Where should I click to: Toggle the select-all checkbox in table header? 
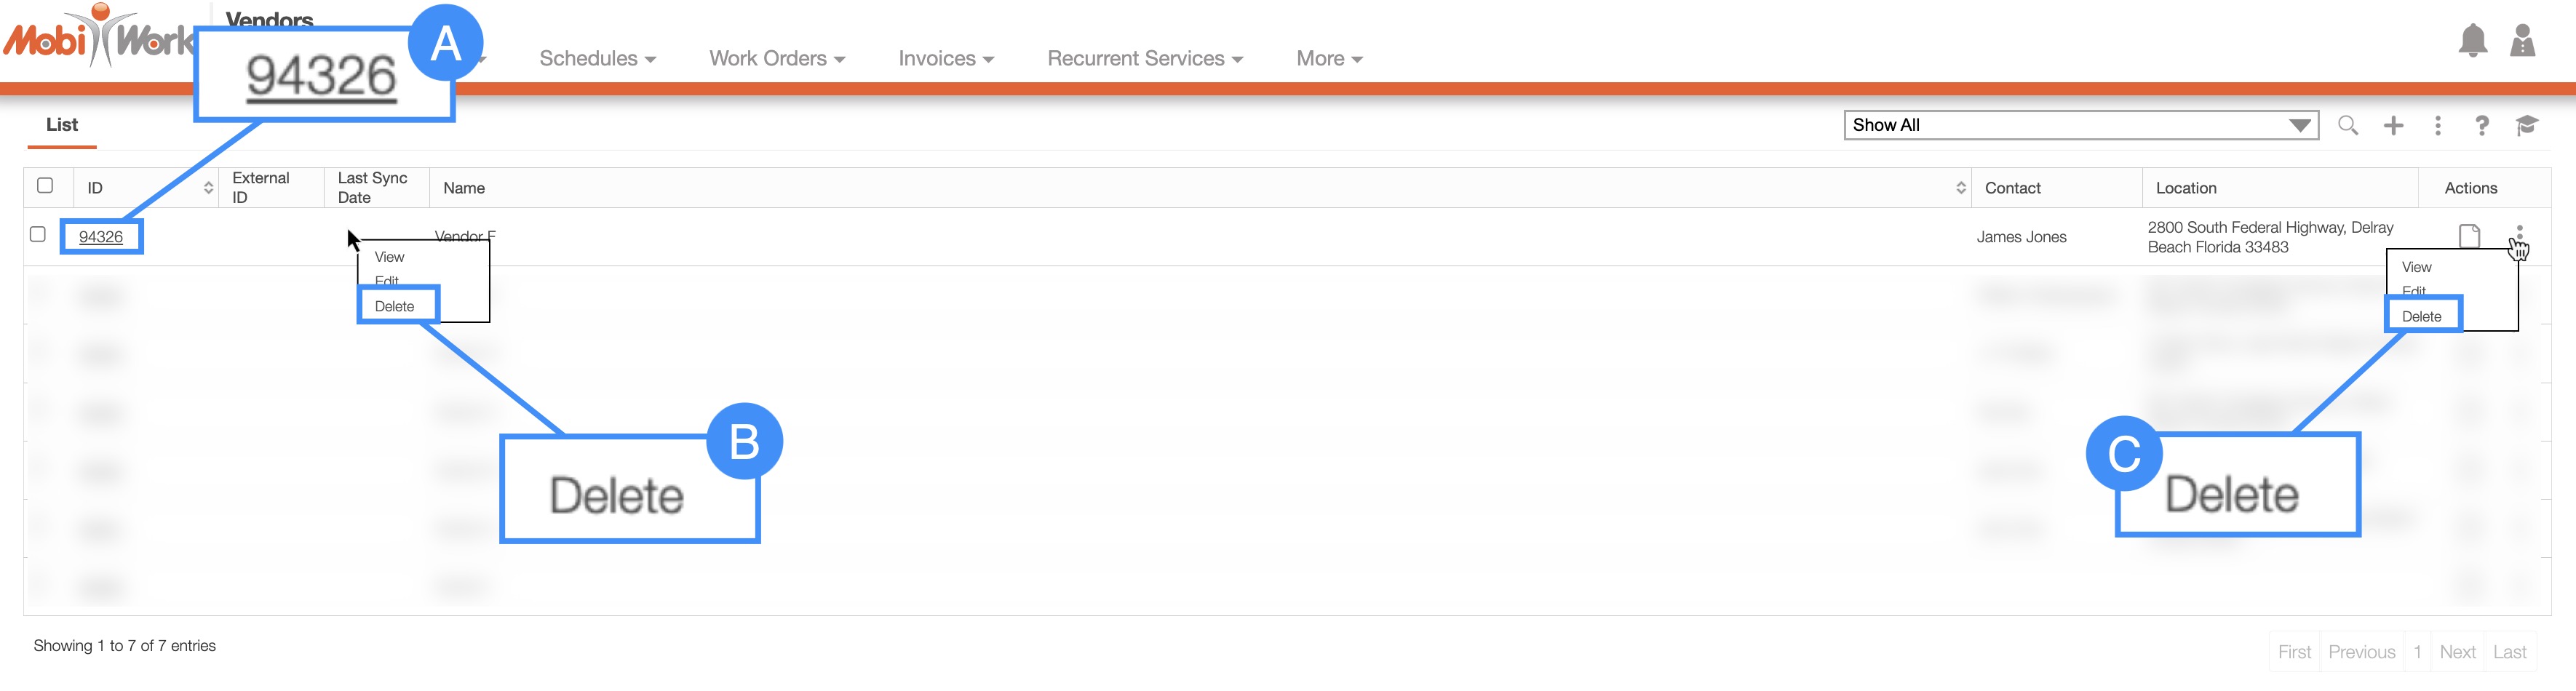45,186
